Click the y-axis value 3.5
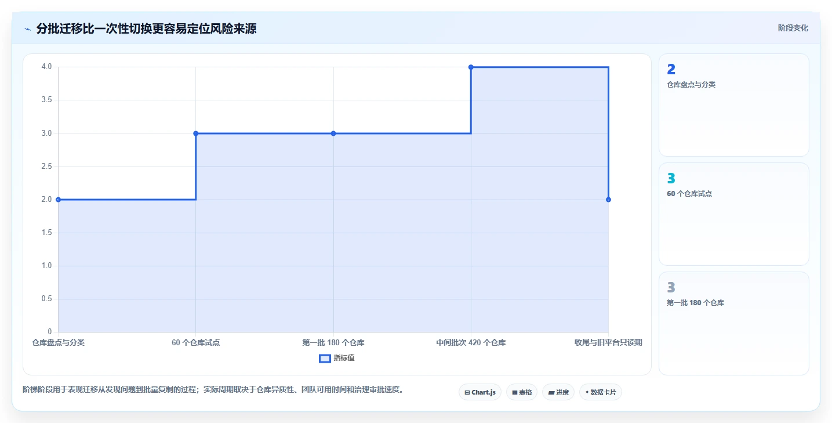Viewport: 832px width, 423px height. 46,100
